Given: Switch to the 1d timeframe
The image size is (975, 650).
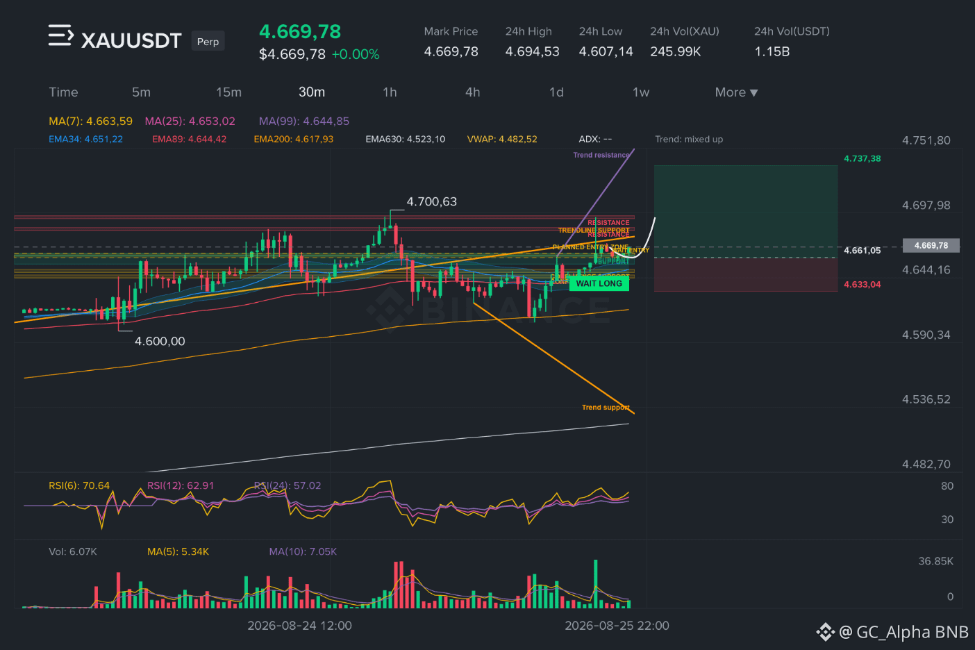Looking at the screenshot, I should coord(556,92).
